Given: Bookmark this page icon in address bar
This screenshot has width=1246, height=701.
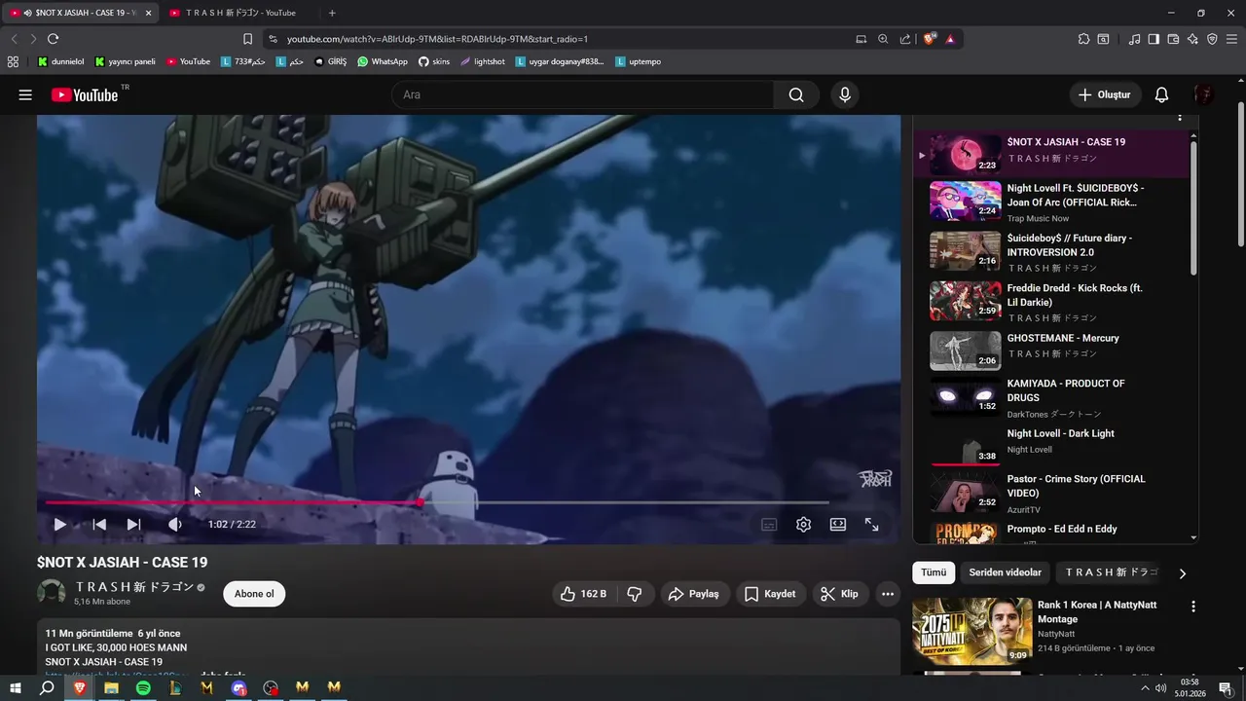Looking at the screenshot, I should [247, 39].
